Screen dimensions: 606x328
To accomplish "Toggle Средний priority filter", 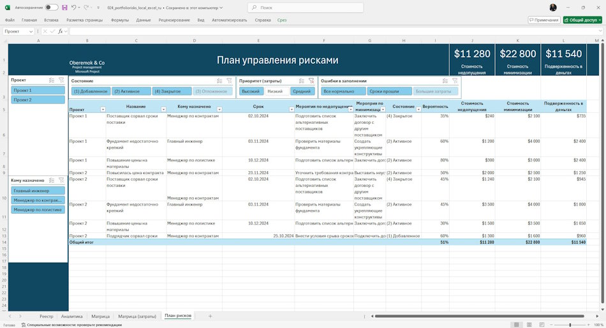I will (302, 91).
